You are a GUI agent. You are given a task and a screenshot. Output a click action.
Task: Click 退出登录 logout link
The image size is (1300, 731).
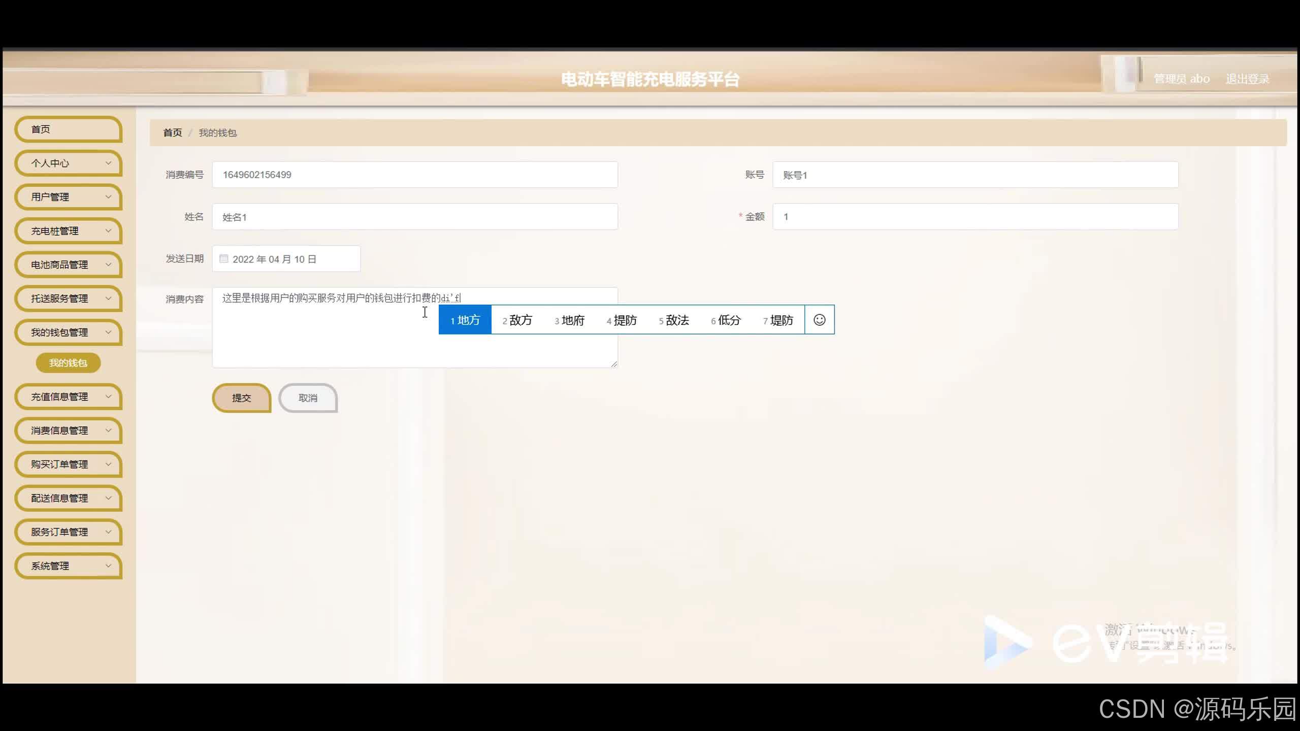point(1247,79)
